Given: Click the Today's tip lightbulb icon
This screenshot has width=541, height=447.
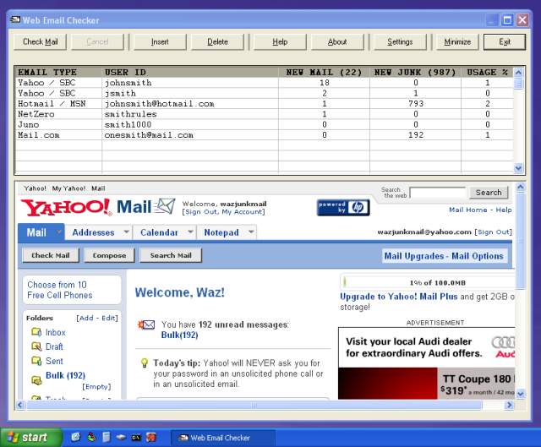Looking at the screenshot, I should 145,363.
